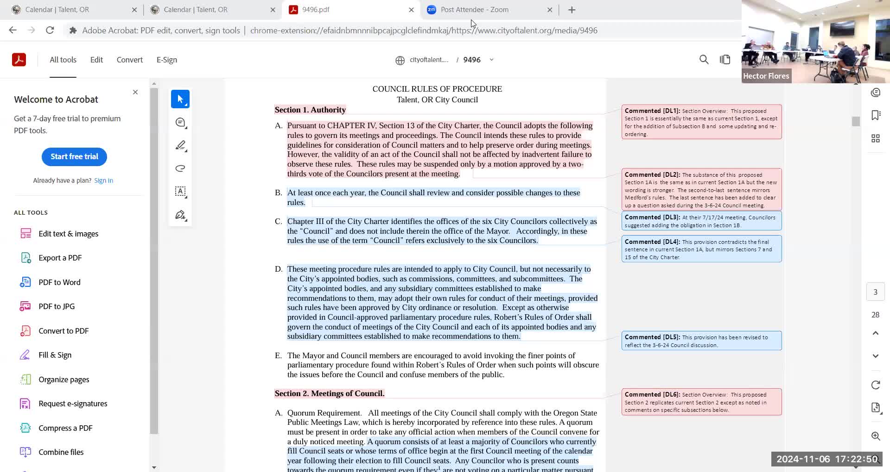Open the All tools tab
Screen dimensions: 890x472
click(63, 60)
